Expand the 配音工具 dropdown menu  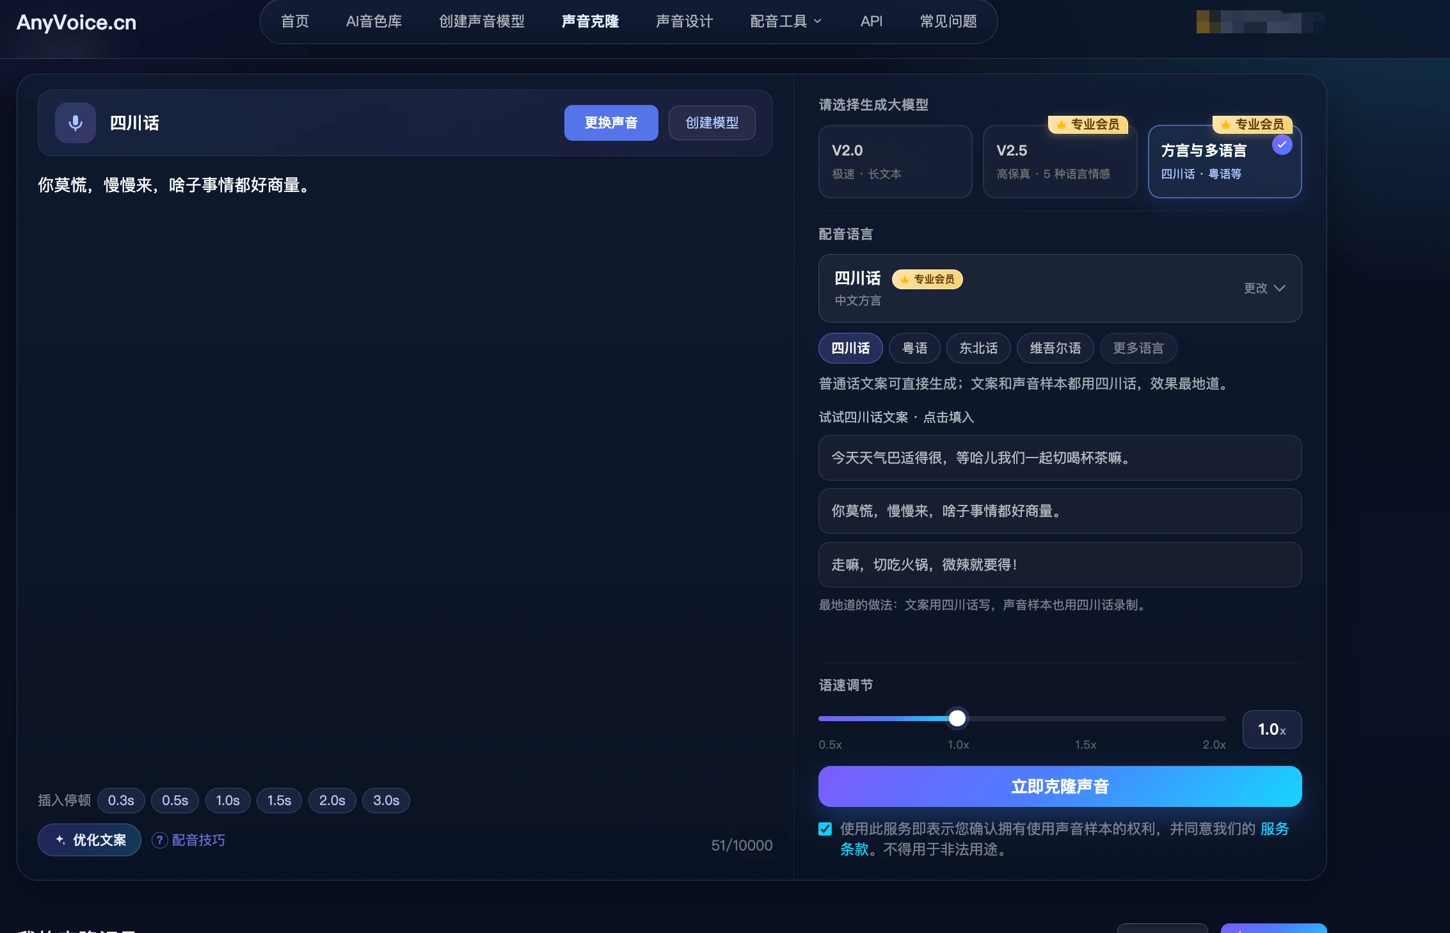coord(786,22)
